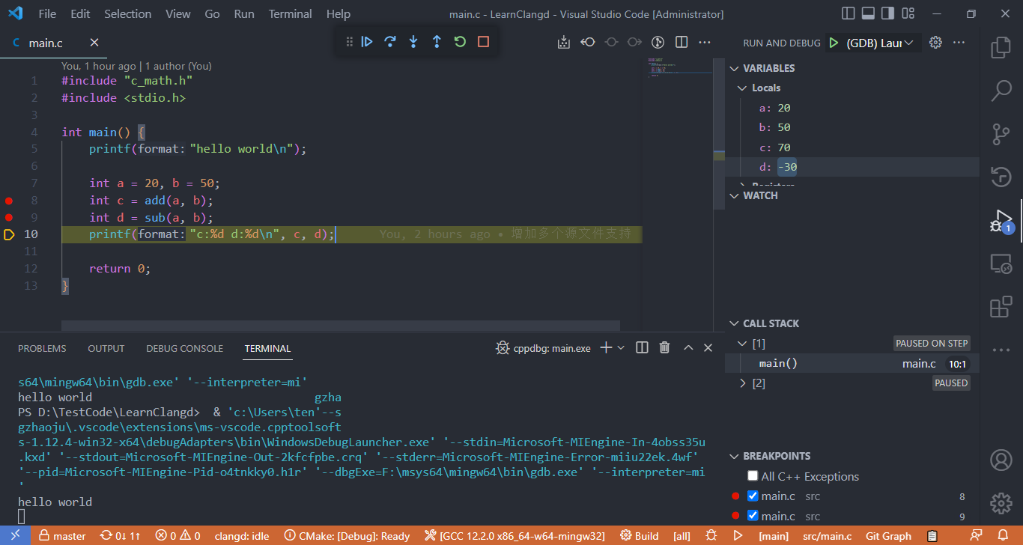Open the File menu
Screen dimensions: 1023x545
pos(47,13)
